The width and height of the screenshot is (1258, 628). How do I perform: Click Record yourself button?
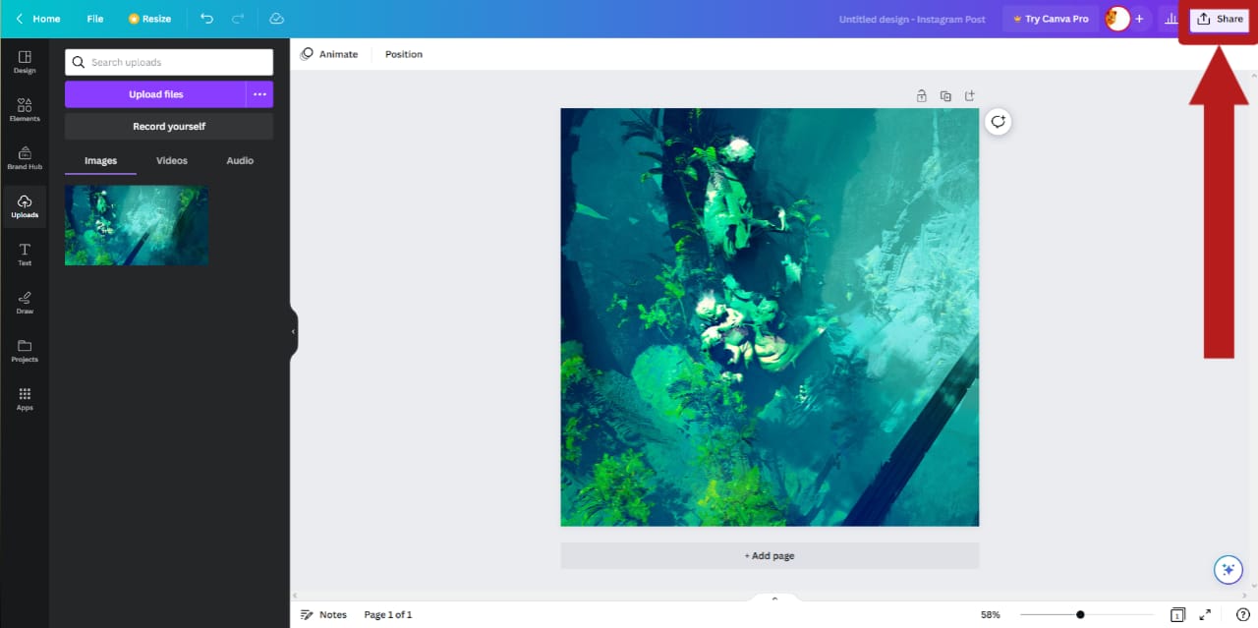point(169,127)
